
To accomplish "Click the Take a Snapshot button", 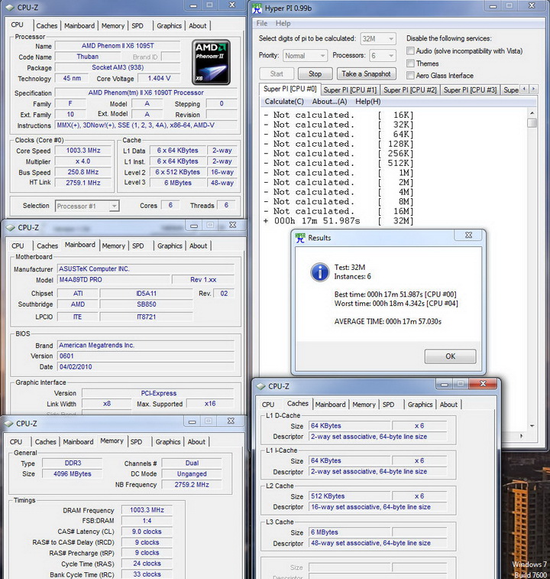I will pos(366,74).
